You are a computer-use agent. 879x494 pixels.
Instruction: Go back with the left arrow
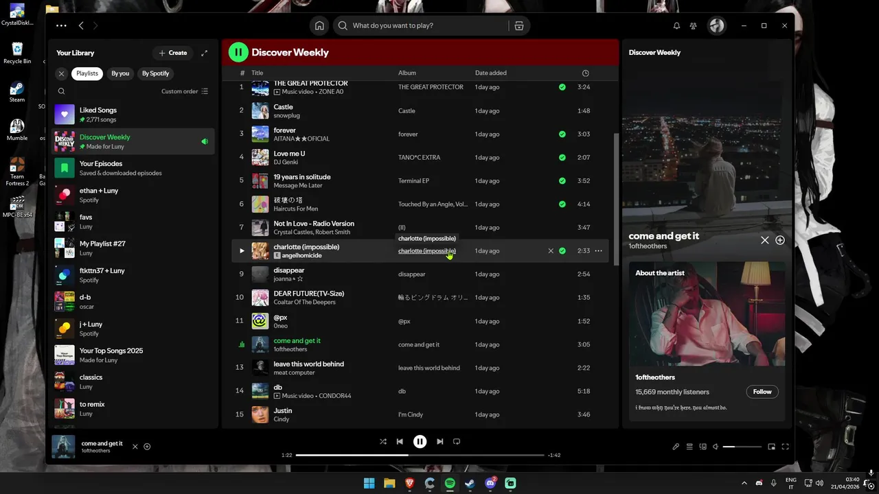[x=81, y=25]
